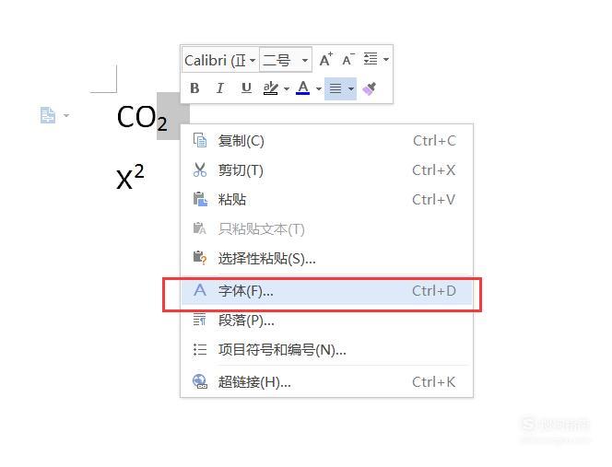
Task: Apply the font color A swatch
Action: pyautogui.click(x=303, y=88)
